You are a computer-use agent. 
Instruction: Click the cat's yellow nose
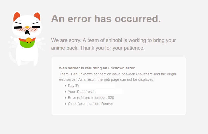click(x=27, y=27)
